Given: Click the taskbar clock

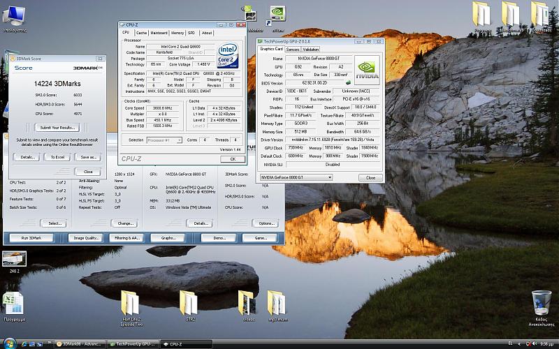Looking at the screenshot, I should [x=546, y=344].
